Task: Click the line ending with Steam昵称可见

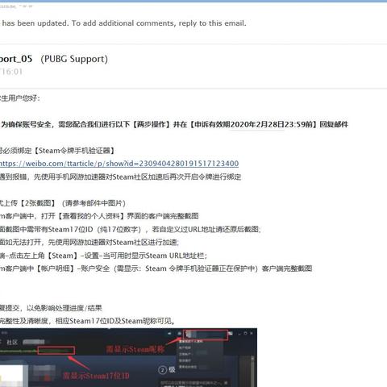Action: click(88, 321)
